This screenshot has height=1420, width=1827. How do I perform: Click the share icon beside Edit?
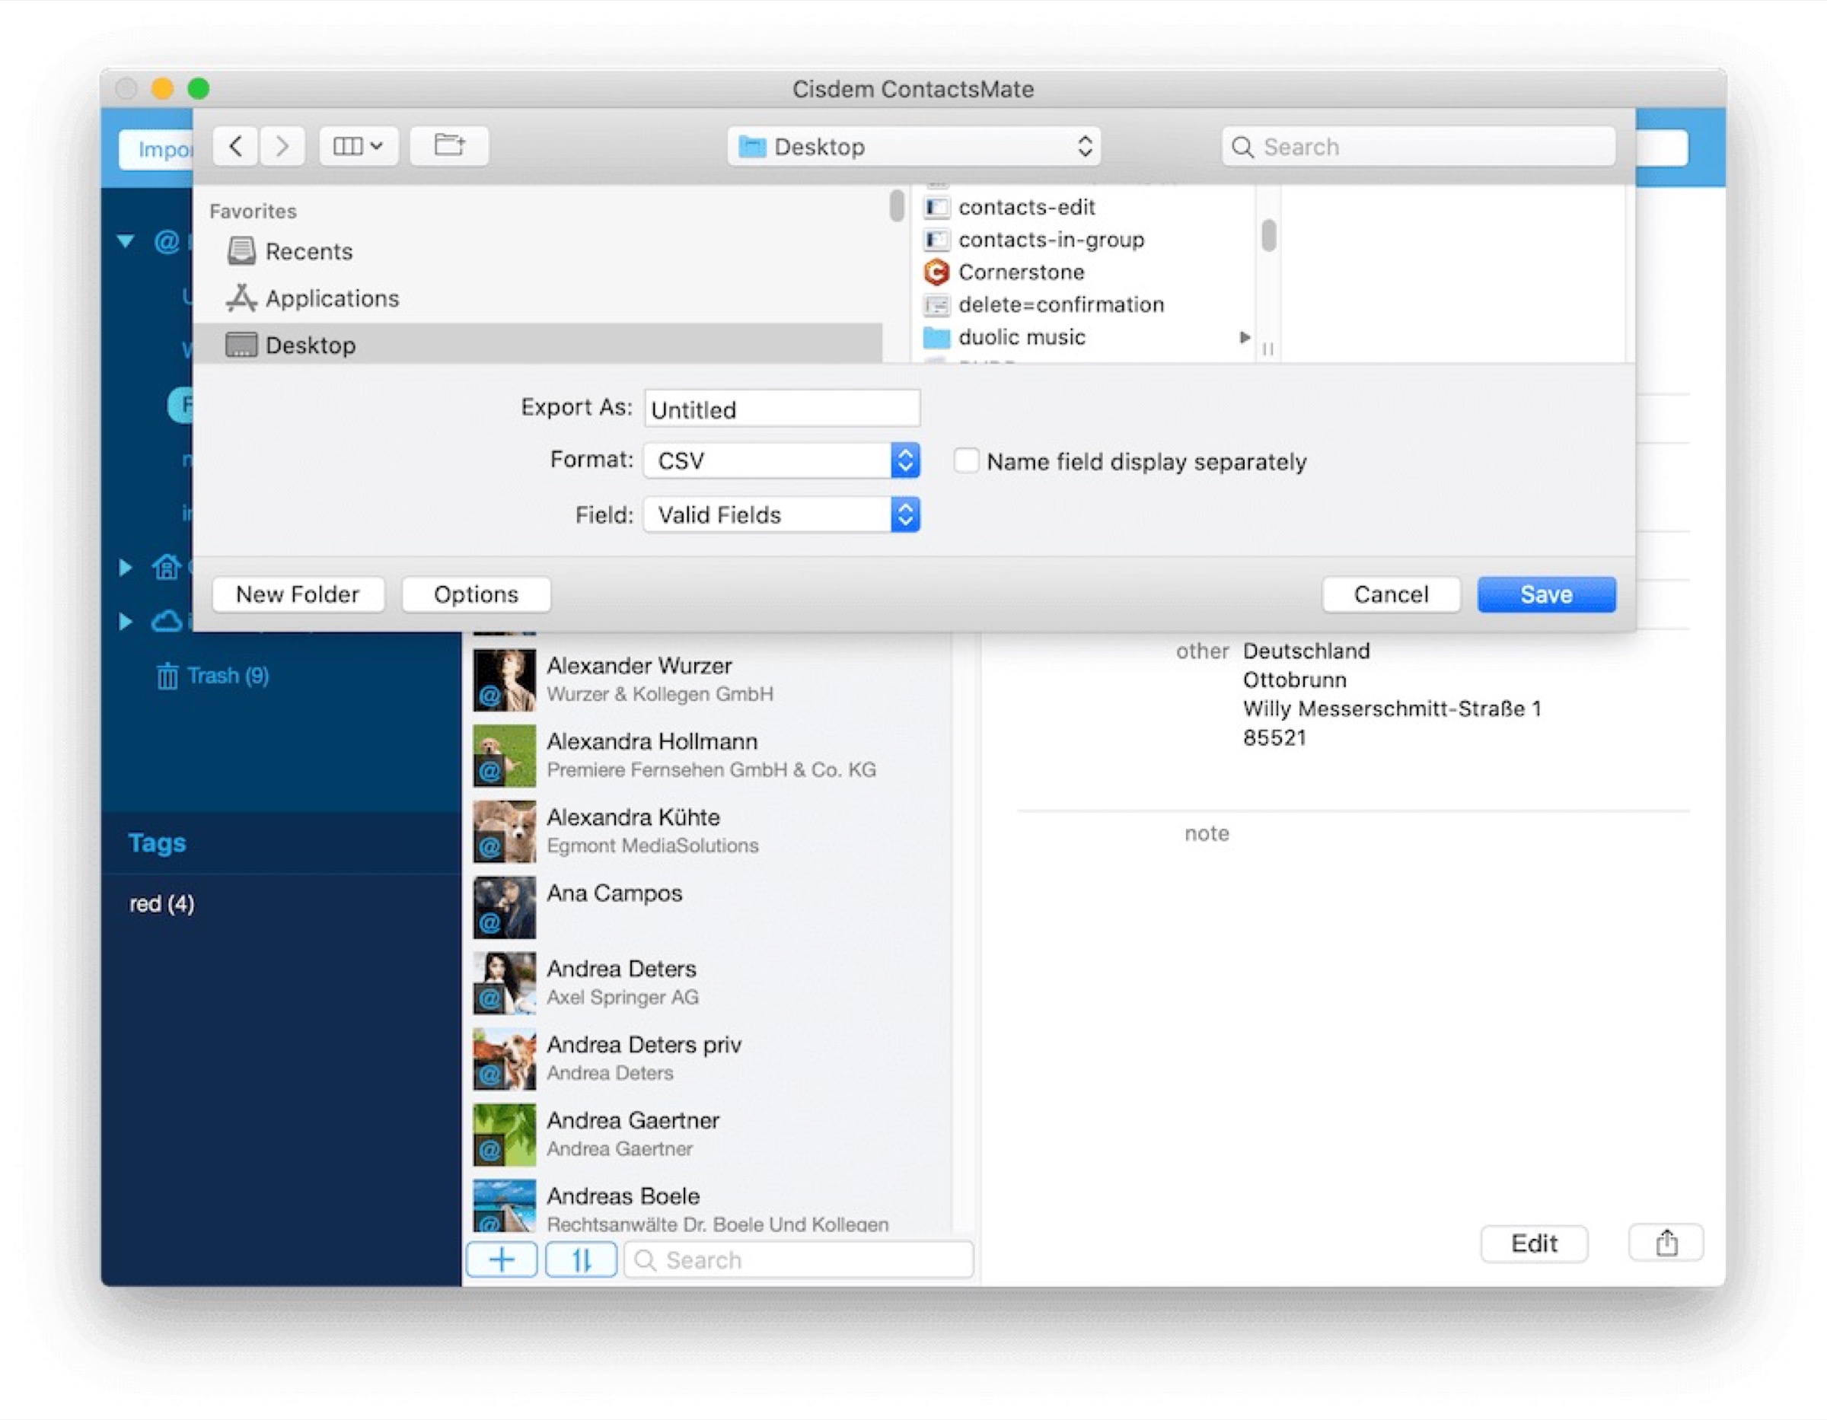(1666, 1243)
